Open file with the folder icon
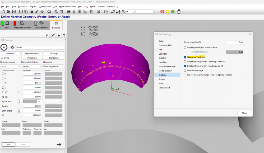Screen dimensions: 264x153 [x=8, y=12]
